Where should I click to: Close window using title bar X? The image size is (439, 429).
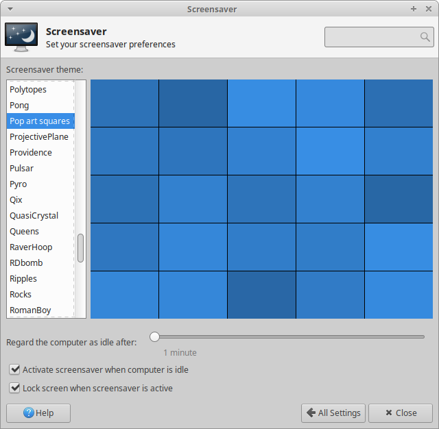[429, 9]
